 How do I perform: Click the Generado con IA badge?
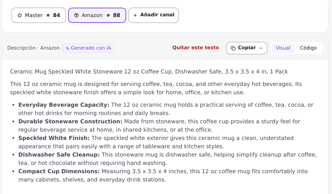coord(88,48)
